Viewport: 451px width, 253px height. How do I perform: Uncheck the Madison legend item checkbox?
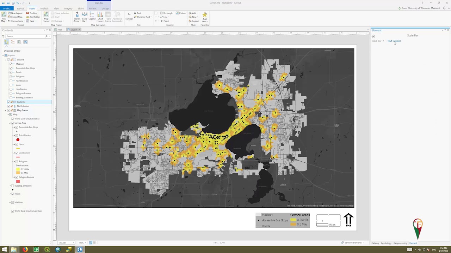click(x=11, y=64)
